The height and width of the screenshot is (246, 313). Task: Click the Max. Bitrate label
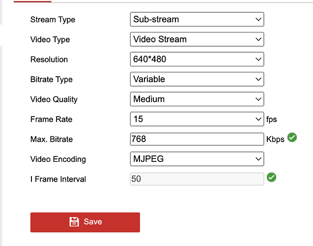click(x=52, y=139)
